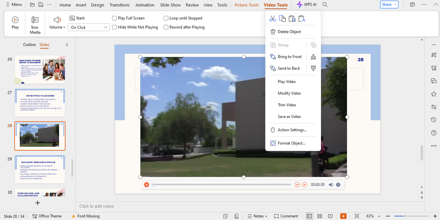This screenshot has height=220, width=440.
Task: Open the Share dropdown button
Action: [389, 4]
